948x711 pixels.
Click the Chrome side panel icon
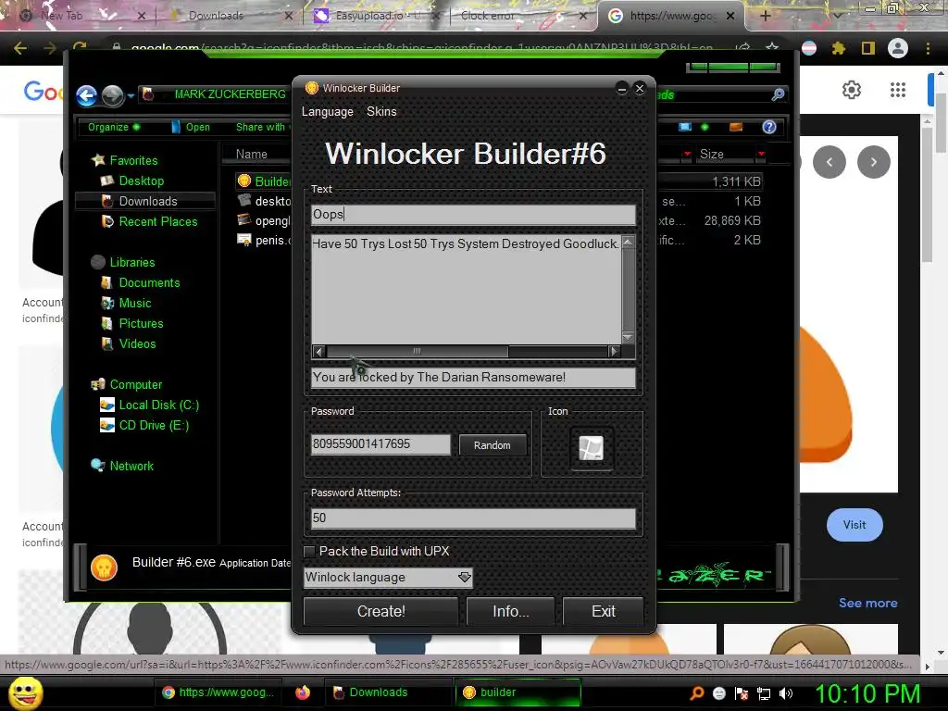pyautogui.click(x=868, y=48)
